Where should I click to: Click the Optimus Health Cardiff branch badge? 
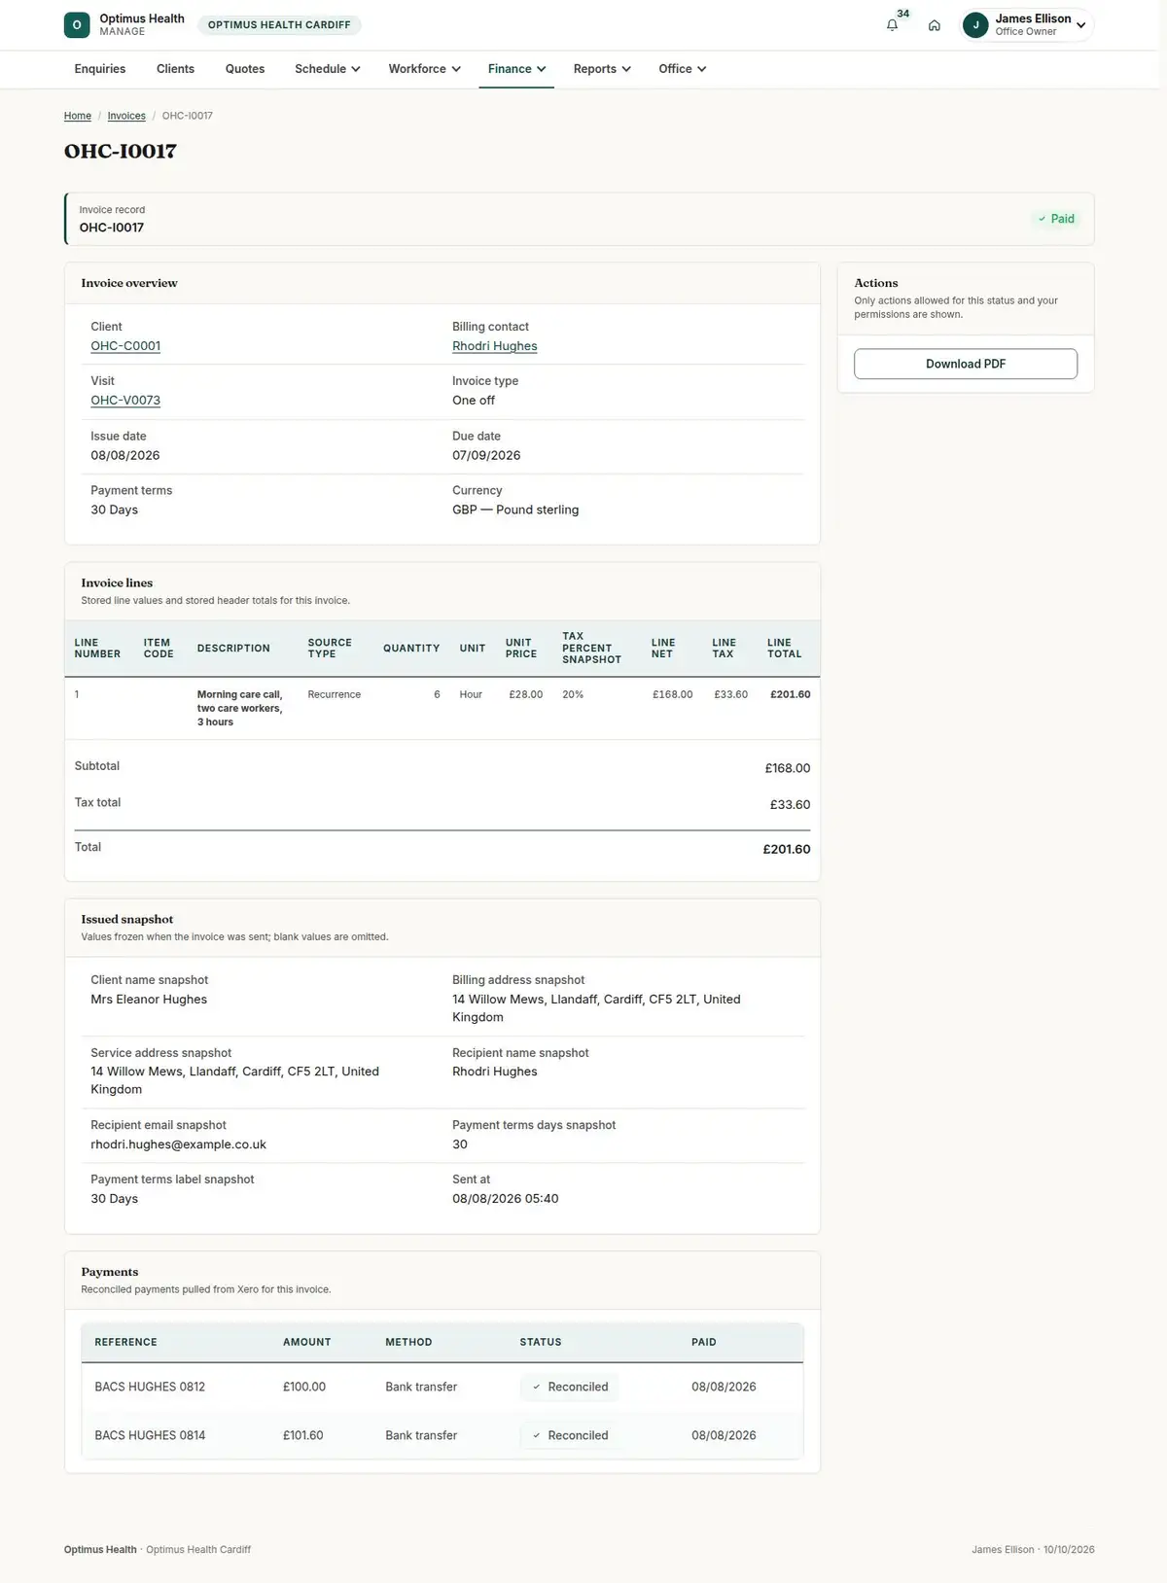(x=279, y=25)
